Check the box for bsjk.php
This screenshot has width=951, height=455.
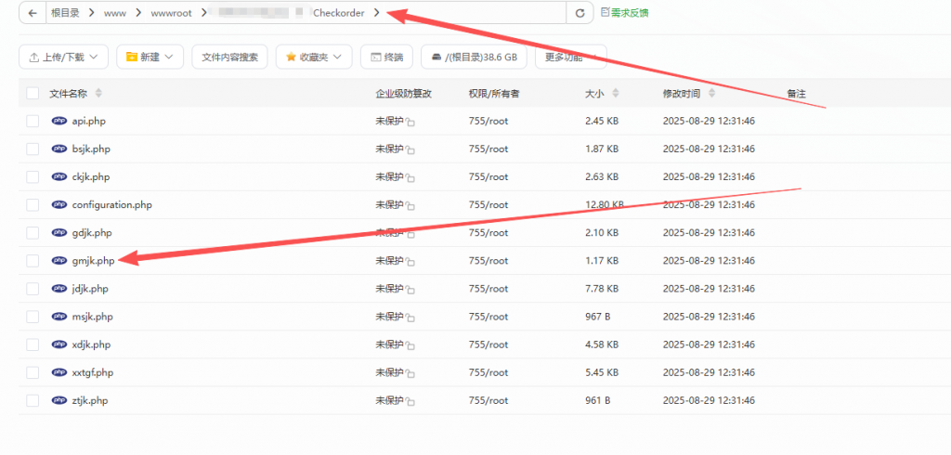(x=33, y=149)
